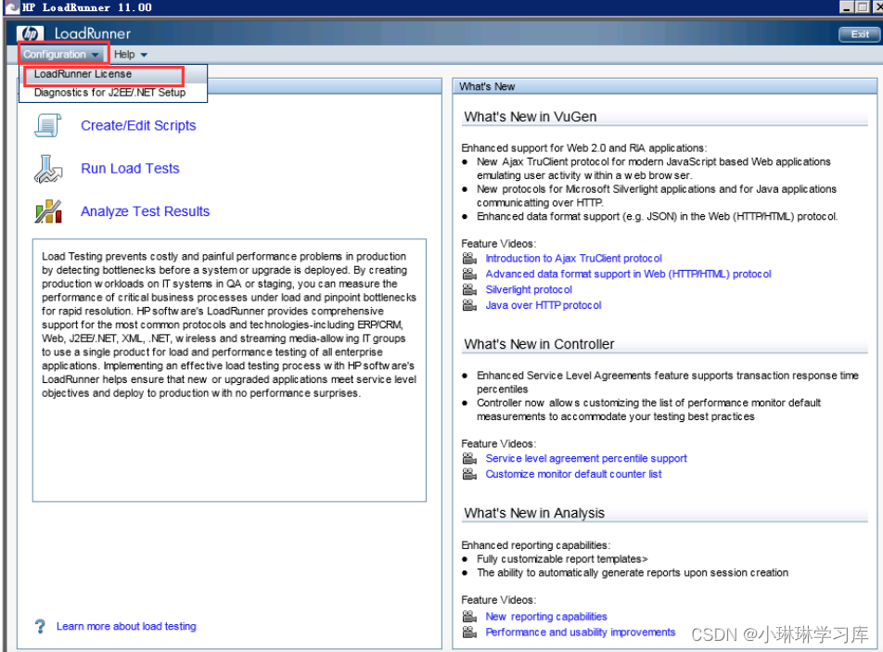Select LoadRunner License from the menu

(x=82, y=74)
